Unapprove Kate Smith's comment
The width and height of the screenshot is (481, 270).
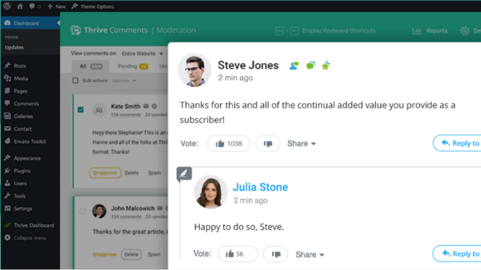coord(105,173)
